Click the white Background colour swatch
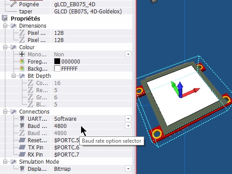Viewport: 232px width, 174px height. pyautogui.click(x=57, y=68)
